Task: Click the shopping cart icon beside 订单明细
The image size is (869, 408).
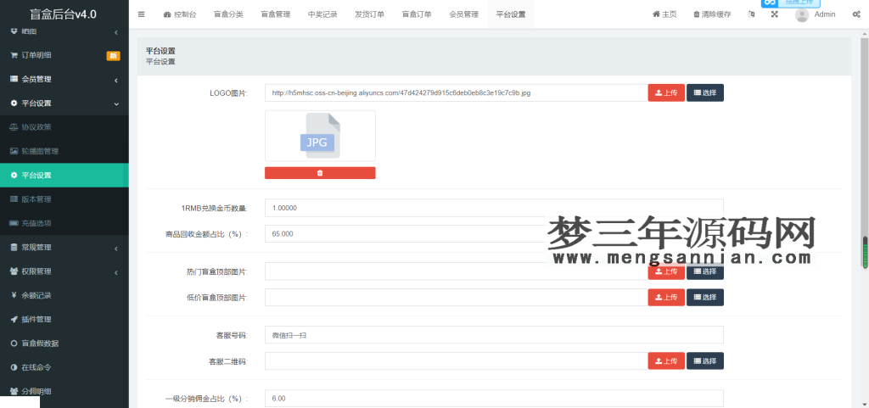Action: point(14,55)
